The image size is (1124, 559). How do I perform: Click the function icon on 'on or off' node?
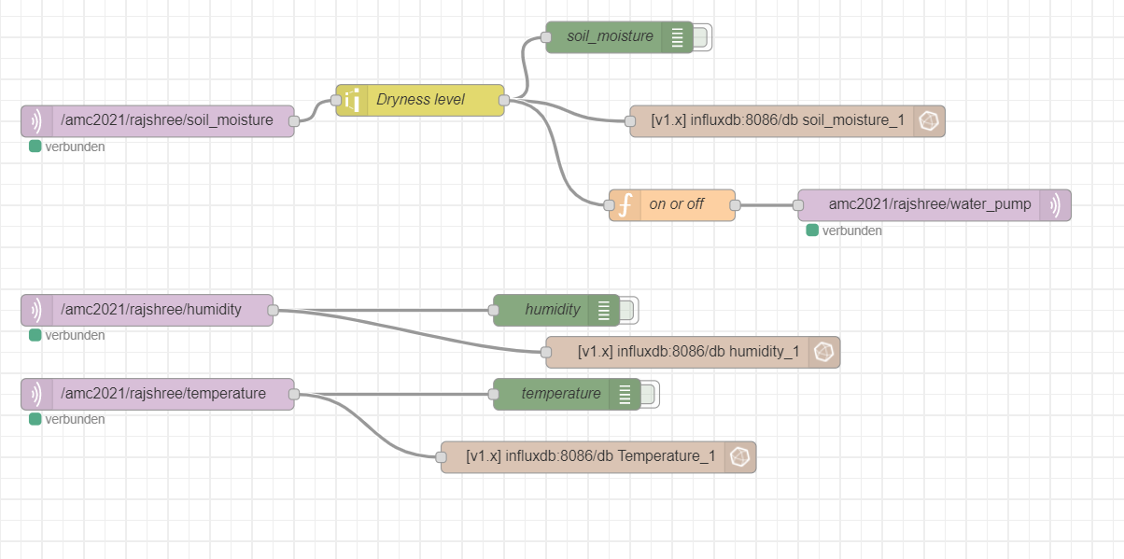pyautogui.click(x=626, y=204)
